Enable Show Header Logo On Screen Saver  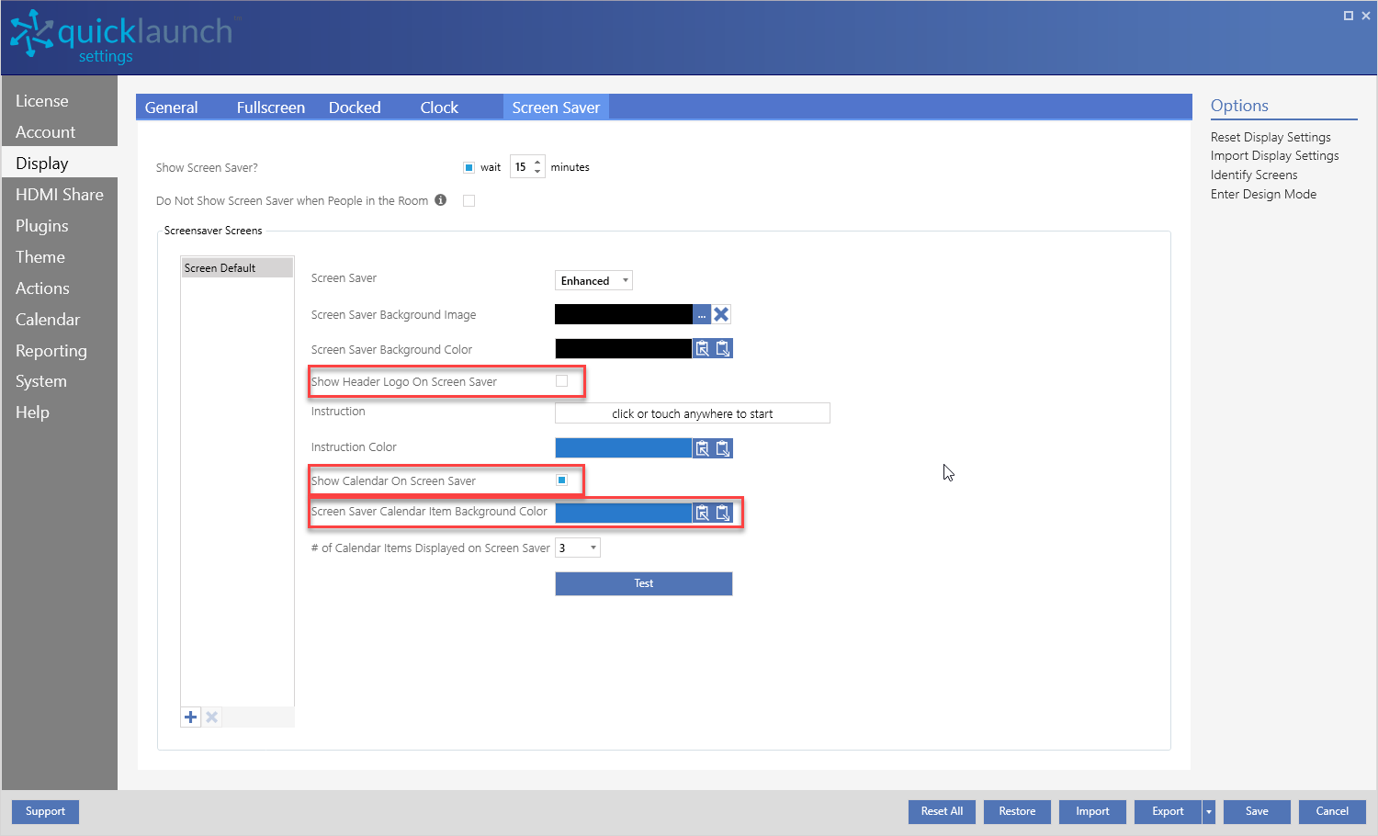tap(561, 380)
